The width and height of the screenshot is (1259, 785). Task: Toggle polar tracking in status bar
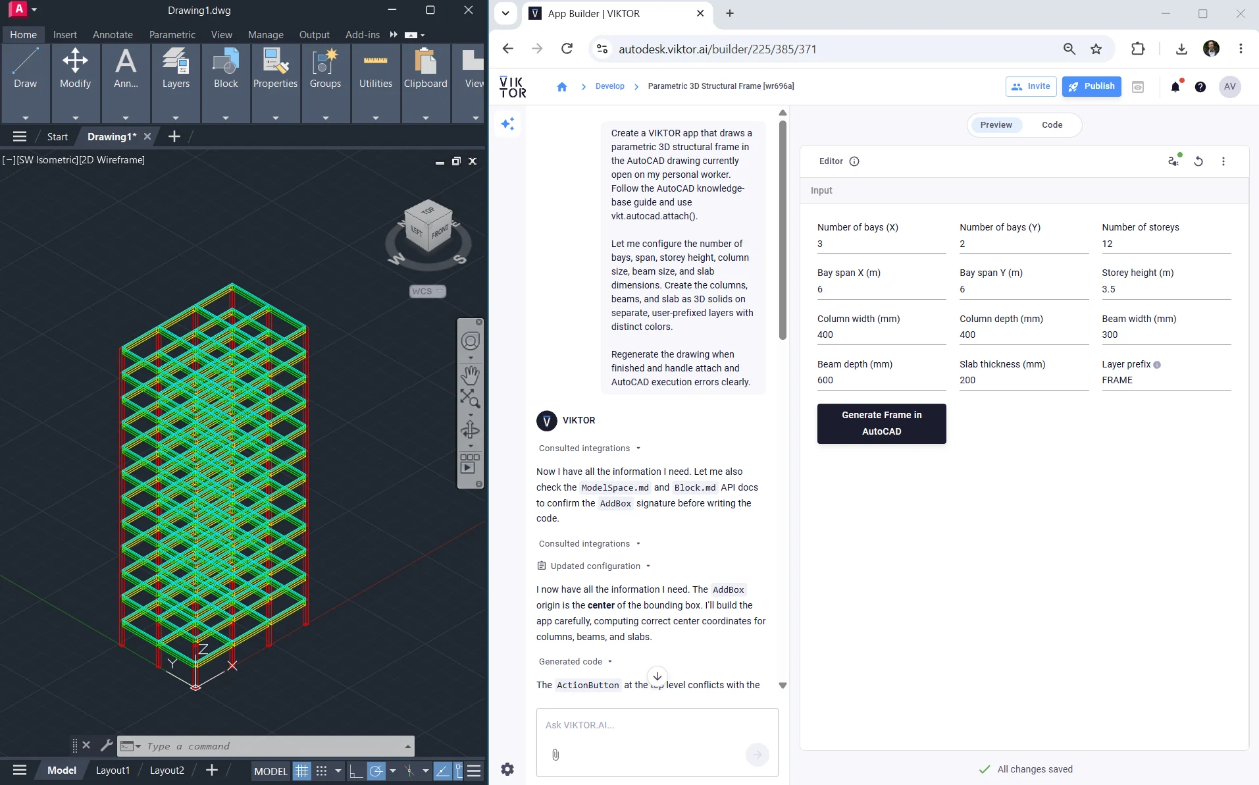click(x=376, y=771)
